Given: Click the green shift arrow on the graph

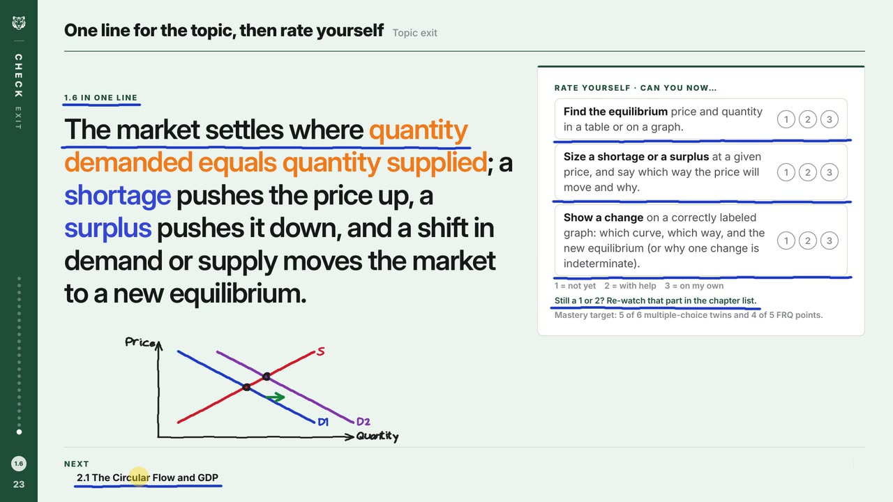Looking at the screenshot, I should pyautogui.click(x=275, y=397).
